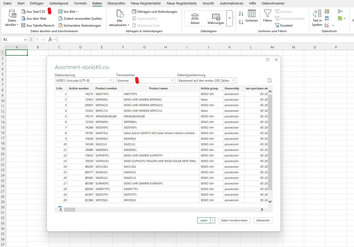
Task: Open the Seitenlayout ribbon tab
Action: (x=59, y=3)
